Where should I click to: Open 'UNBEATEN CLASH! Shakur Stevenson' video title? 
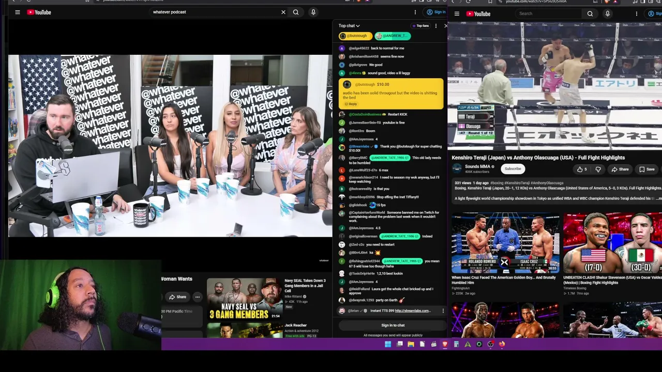point(613,280)
